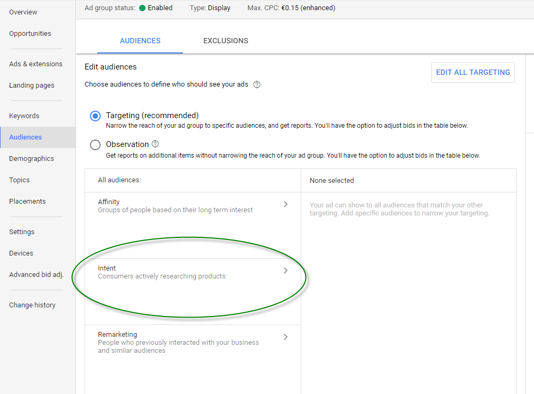Switch to the EXCLUSIONS tab

click(225, 41)
